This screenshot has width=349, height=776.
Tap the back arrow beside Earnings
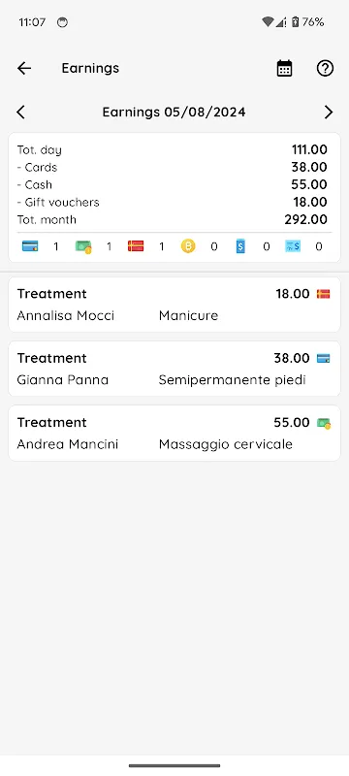pos(24,68)
